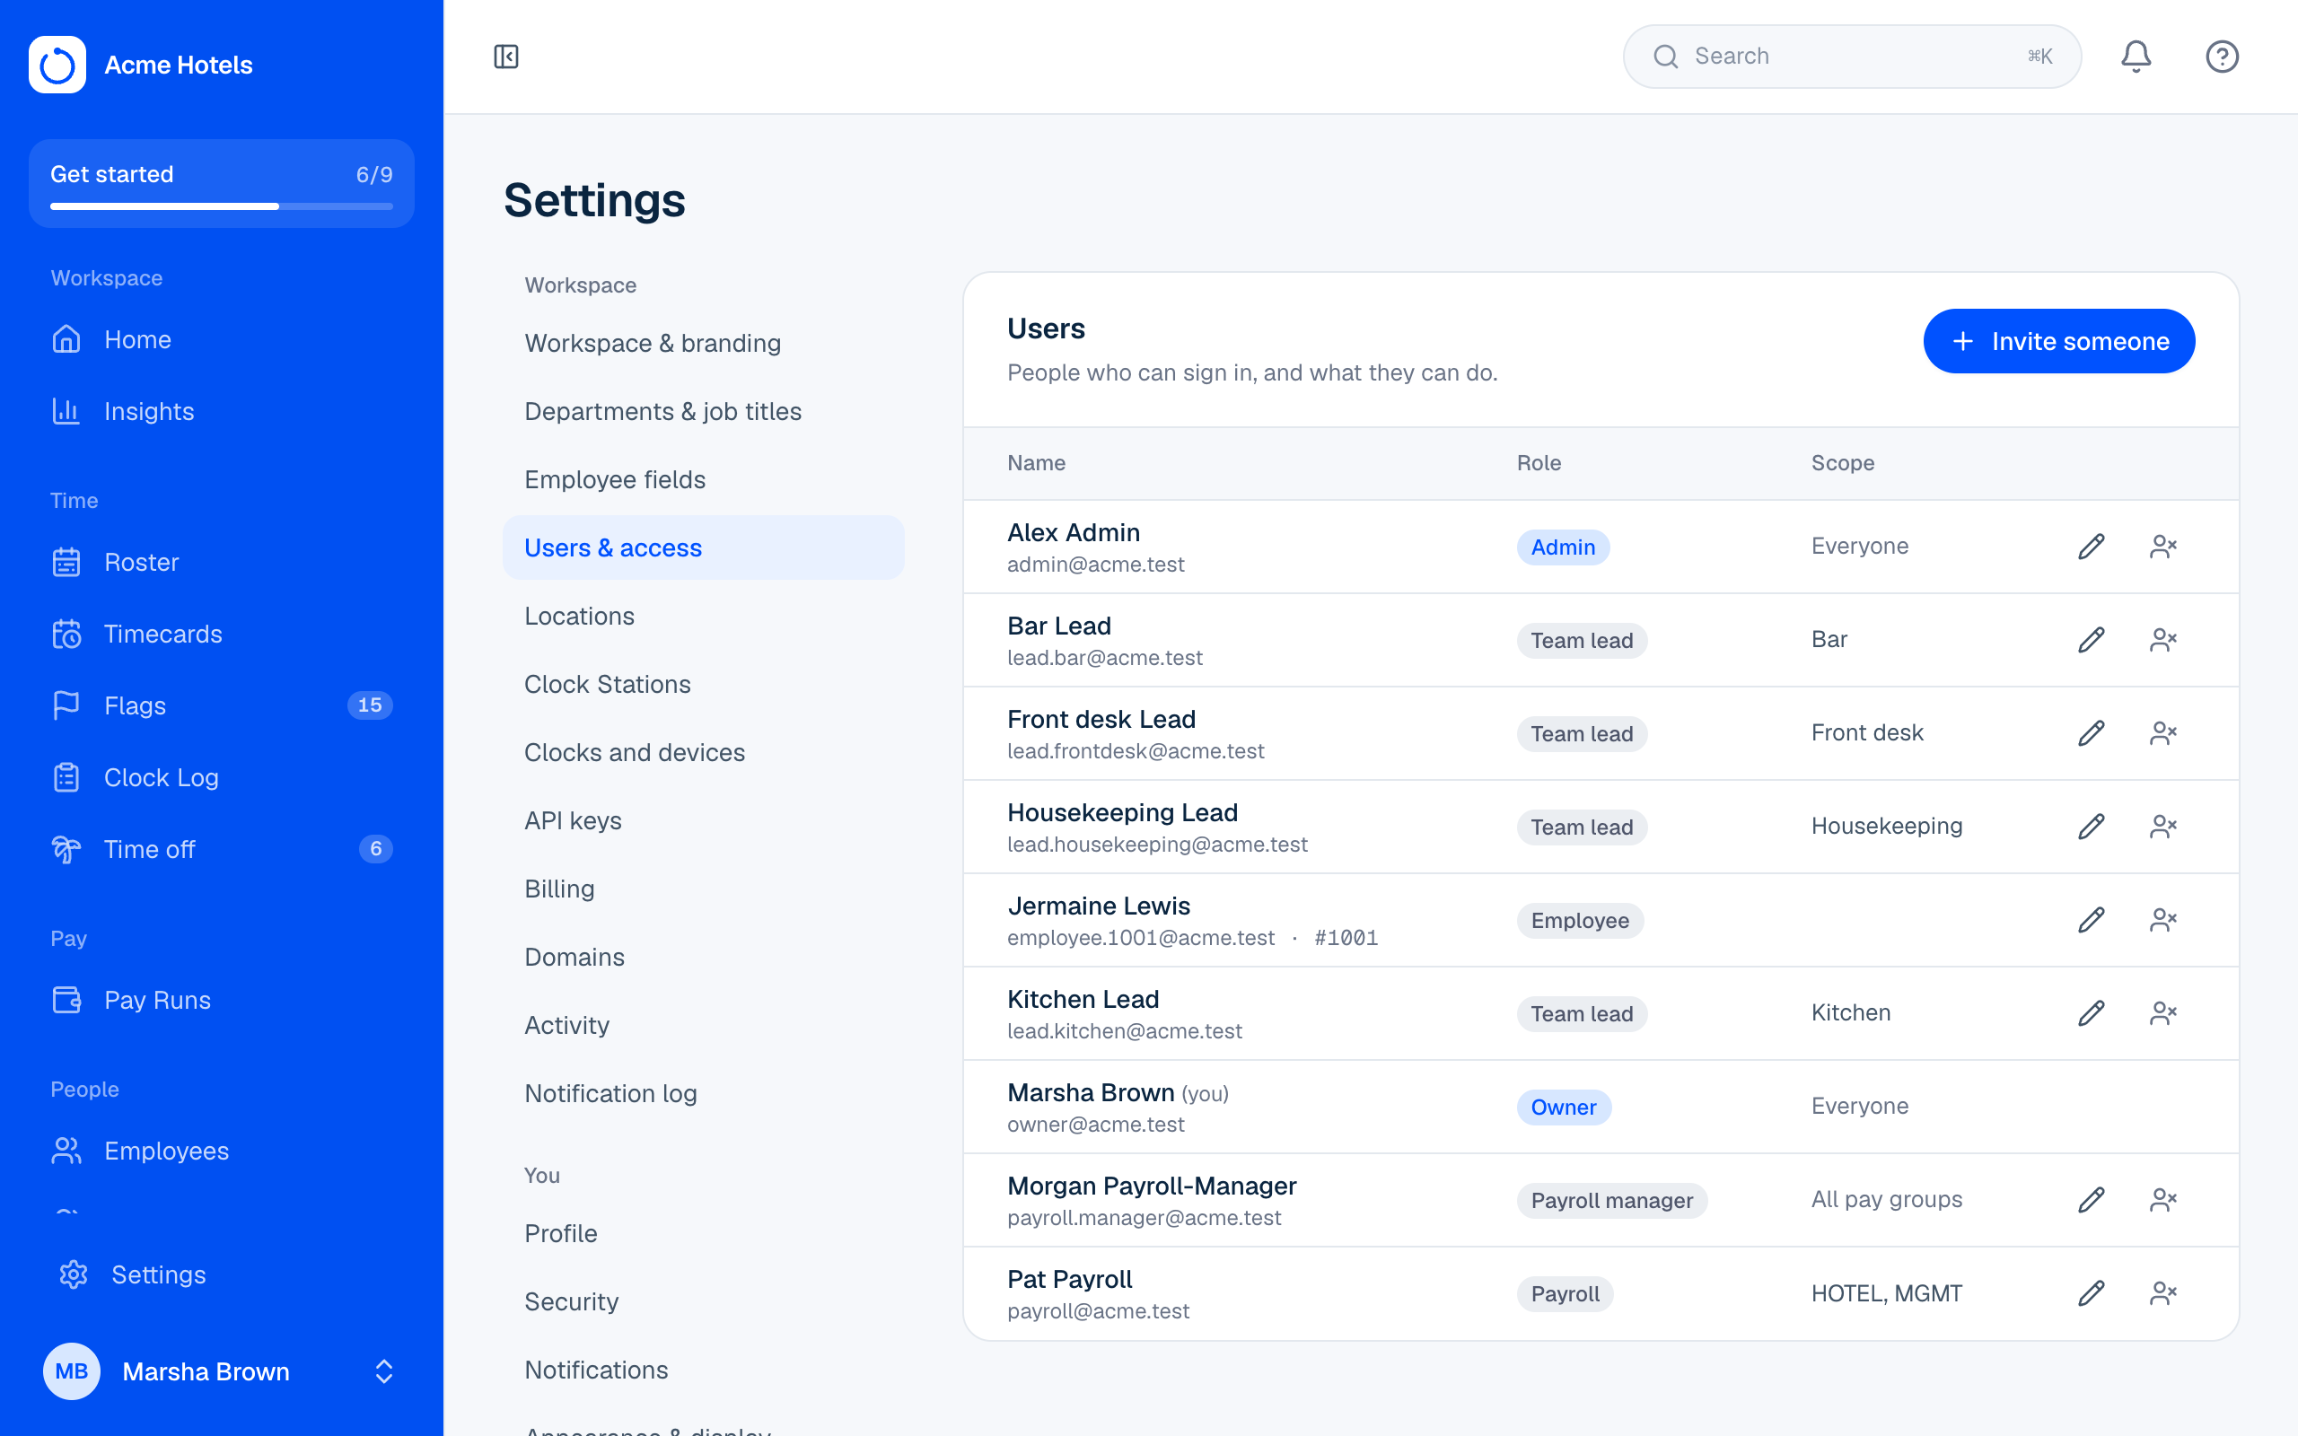Select Departments & job titles settings
This screenshot has width=2298, height=1436.
click(703, 411)
